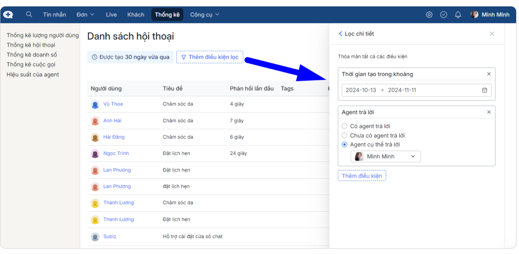Screen dimensions: 519x254
Task: Open the 'Đơn' dropdown menu
Action: [x=85, y=15]
